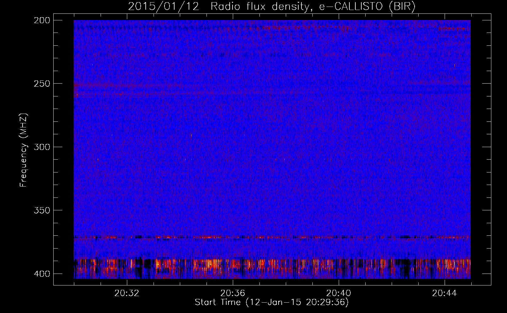Click the '250' frequency tick label
The image size is (507, 313).
pyautogui.click(x=42, y=84)
